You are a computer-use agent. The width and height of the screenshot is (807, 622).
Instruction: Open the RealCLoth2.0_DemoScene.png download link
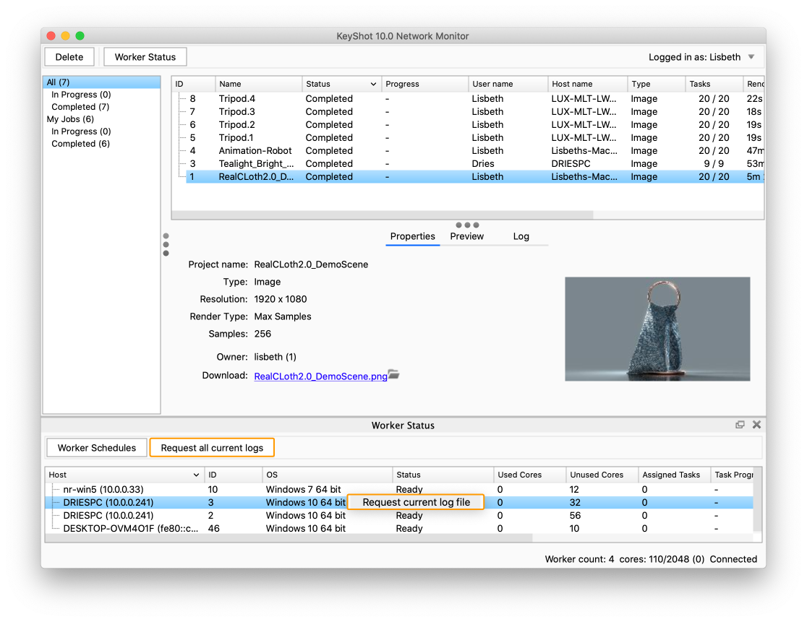(320, 376)
